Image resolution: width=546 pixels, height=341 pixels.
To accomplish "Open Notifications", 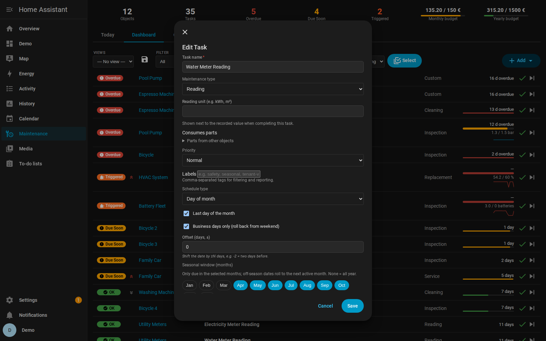I will coord(44,315).
